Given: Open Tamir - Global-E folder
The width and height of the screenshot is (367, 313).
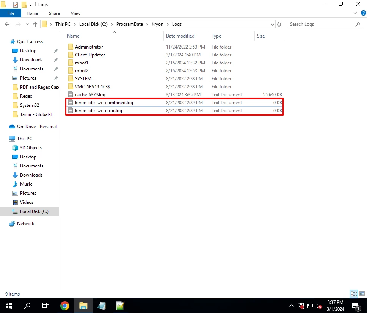Looking at the screenshot, I should [36, 114].
